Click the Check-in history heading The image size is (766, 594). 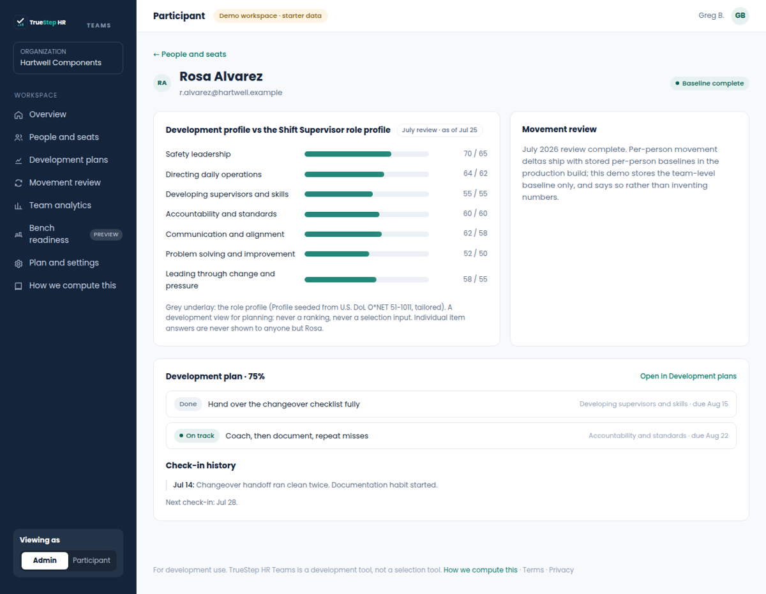[x=200, y=466]
